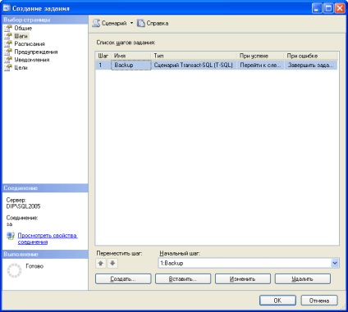Select the Backup step row

click(x=216, y=65)
